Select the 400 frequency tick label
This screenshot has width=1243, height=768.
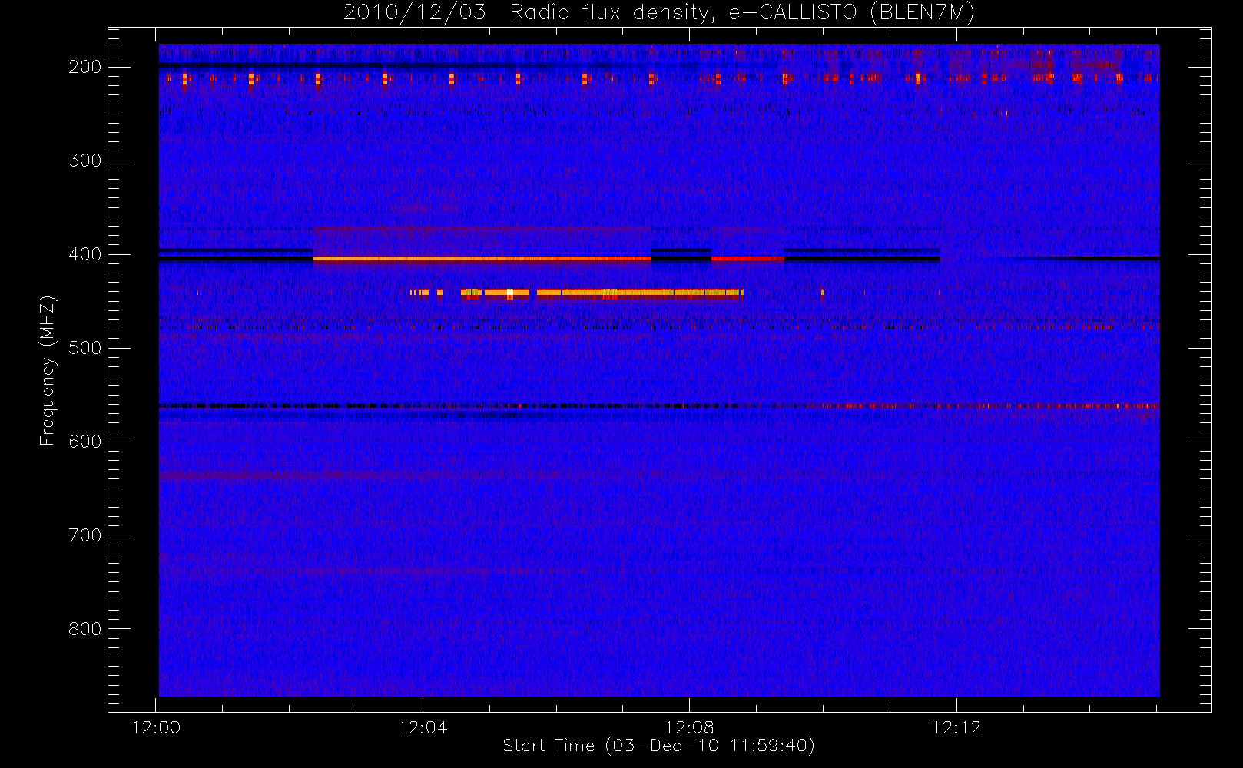click(85, 254)
